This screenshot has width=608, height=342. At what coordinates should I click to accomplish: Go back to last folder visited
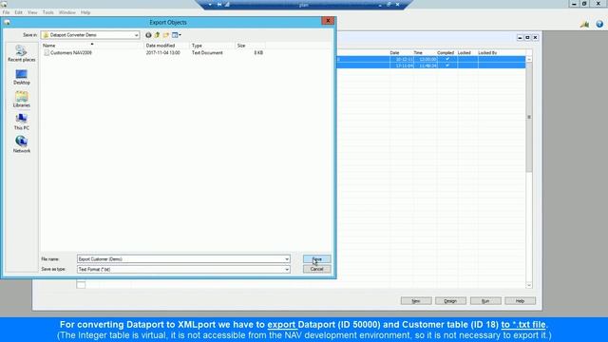pos(148,35)
